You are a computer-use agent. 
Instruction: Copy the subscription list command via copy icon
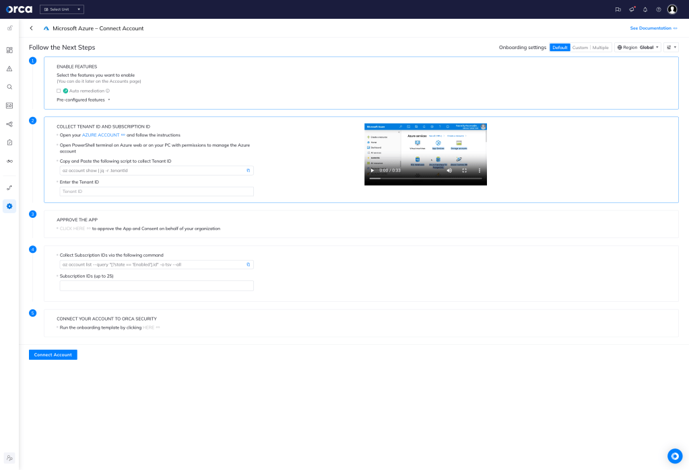pyautogui.click(x=248, y=264)
